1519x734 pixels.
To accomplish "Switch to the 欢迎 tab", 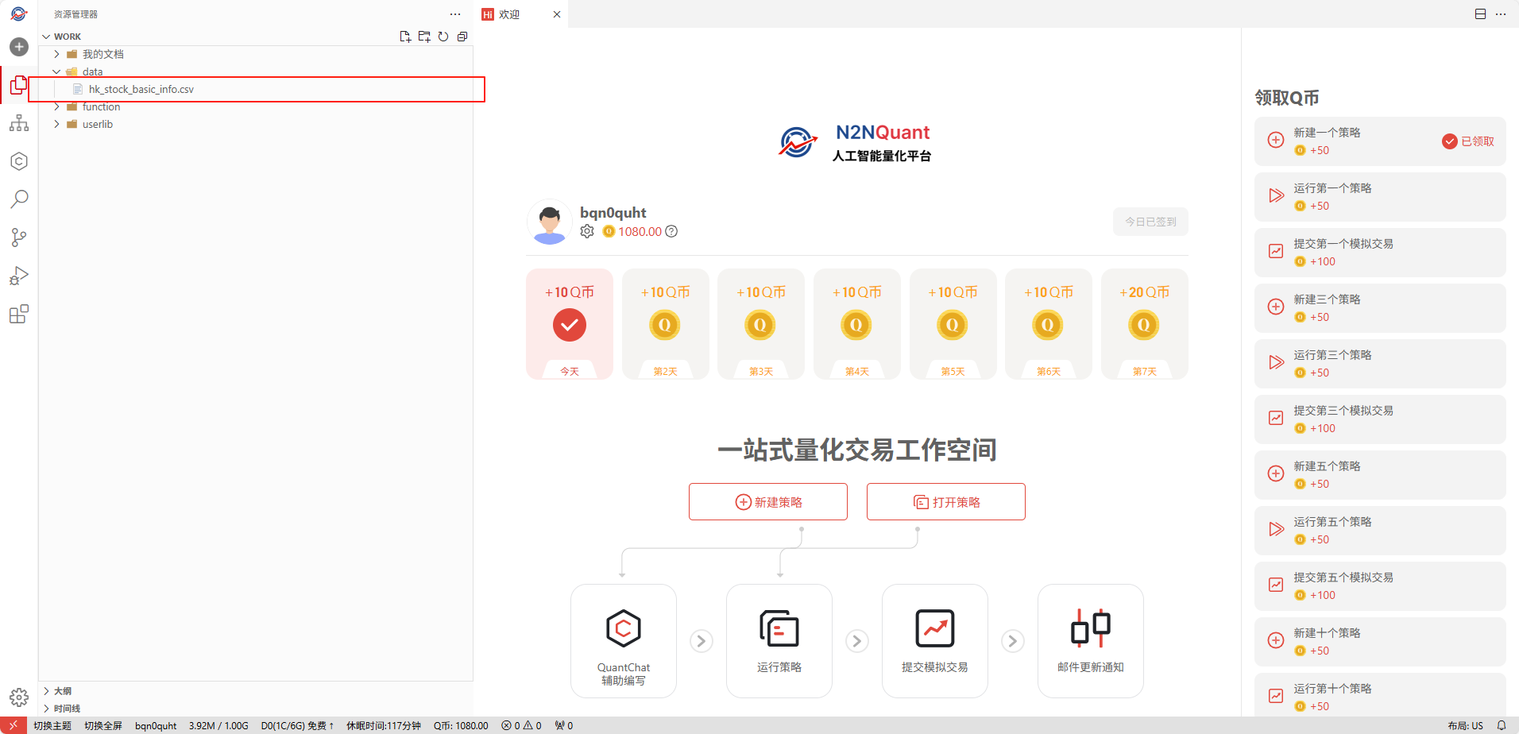I will coord(509,14).
